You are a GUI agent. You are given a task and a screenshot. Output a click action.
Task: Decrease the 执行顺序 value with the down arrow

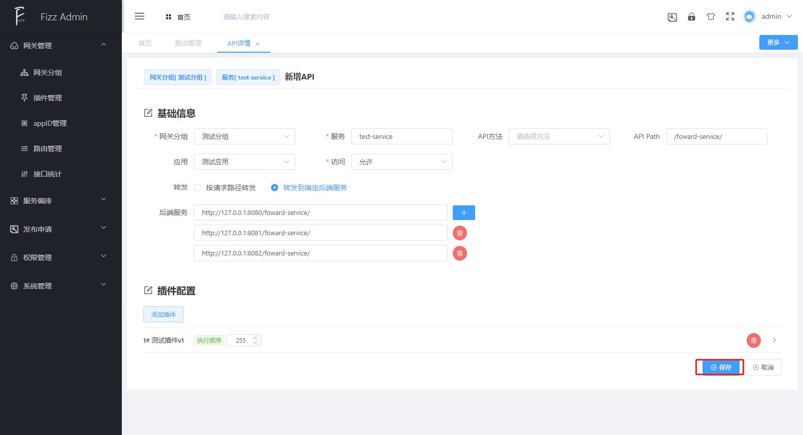point(255,343)
